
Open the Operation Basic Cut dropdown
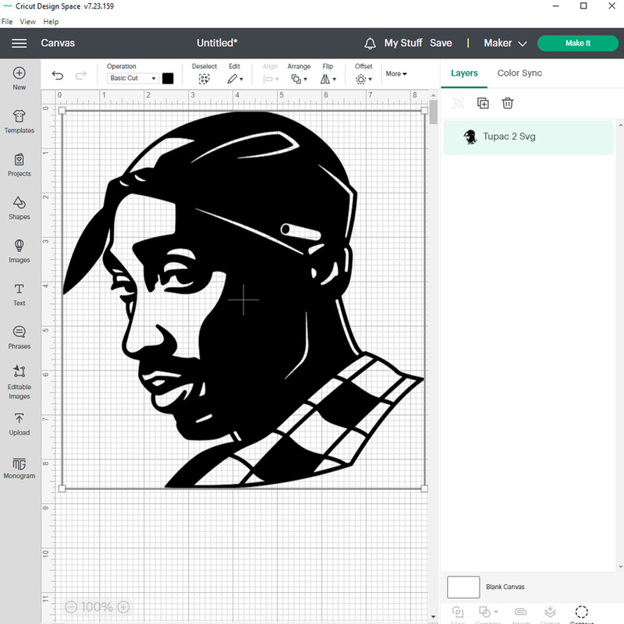(133, 79)
